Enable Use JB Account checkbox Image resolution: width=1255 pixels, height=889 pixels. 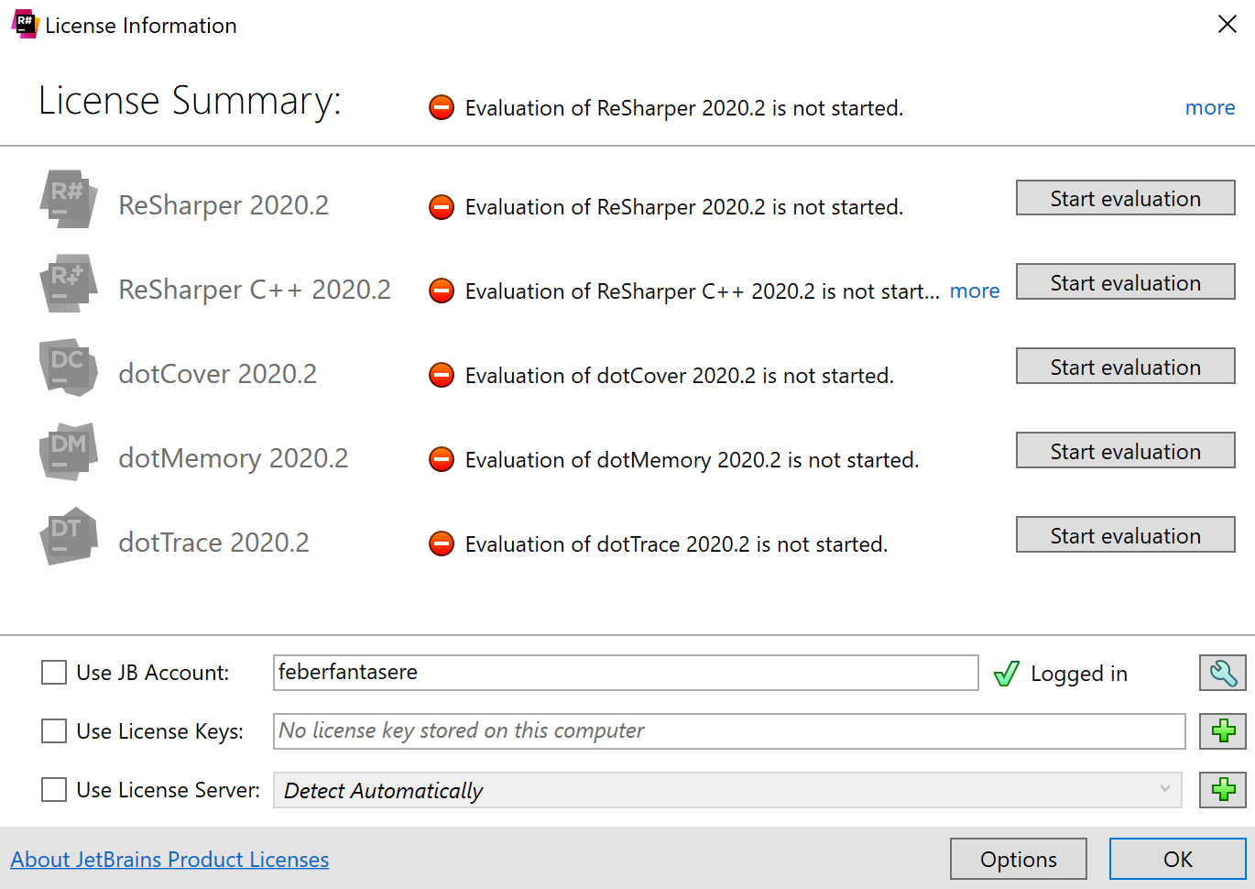tap(54, 673)
